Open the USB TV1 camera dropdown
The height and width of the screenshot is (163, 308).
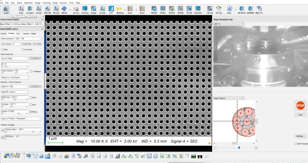click(229, 24)
